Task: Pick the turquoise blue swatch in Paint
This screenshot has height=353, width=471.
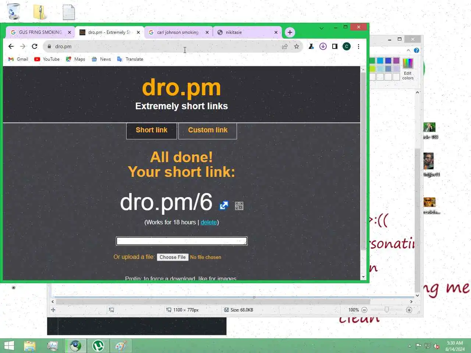Action: click(380, 61)
